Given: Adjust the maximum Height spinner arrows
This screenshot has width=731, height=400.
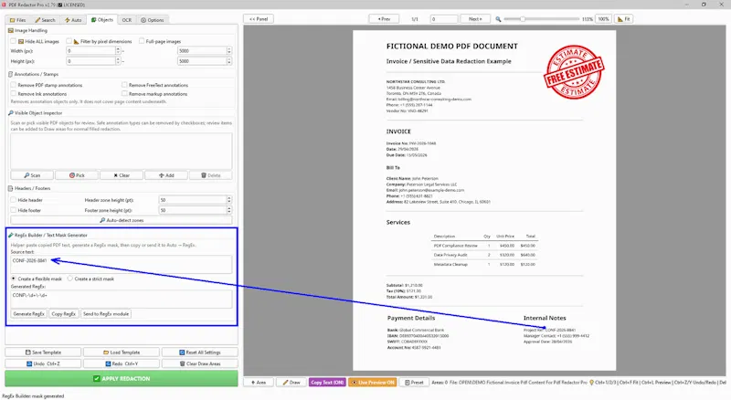Looking at the screenshot, I should click(x=229, y=61).
